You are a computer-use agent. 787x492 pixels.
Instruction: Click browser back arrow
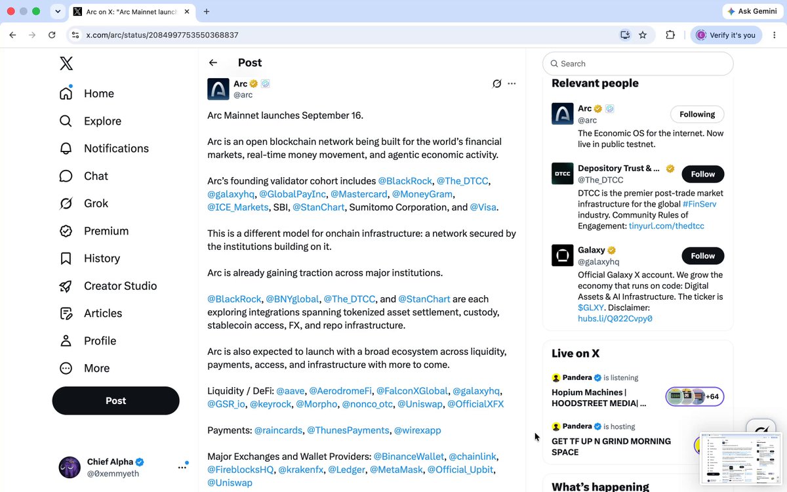point(12,35)
